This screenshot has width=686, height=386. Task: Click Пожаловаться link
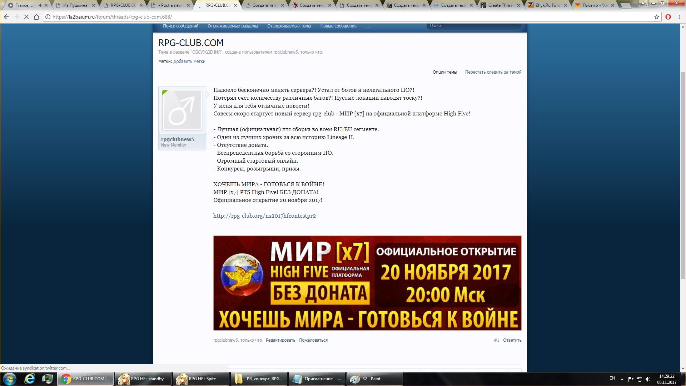[313, 340]
